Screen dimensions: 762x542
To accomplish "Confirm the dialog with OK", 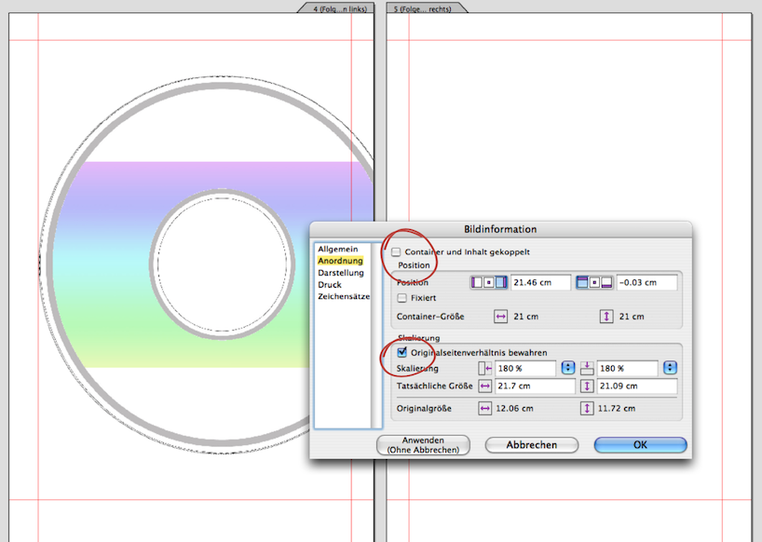I will click(x=640, y=445).
